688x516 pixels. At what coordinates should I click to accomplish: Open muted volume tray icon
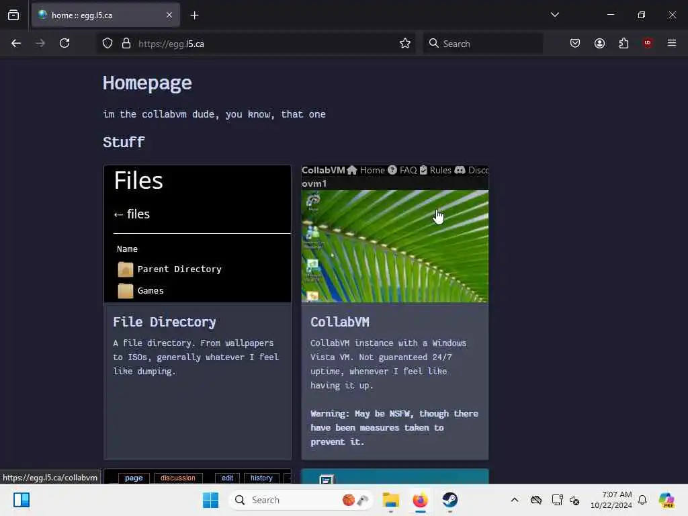[x=574, y=500]
